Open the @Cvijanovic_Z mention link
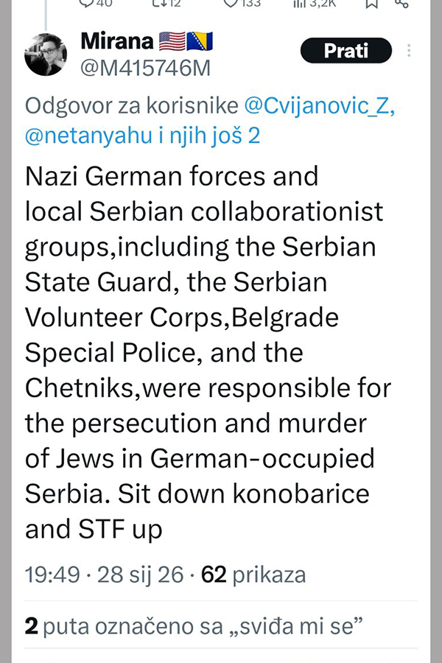The height and width of the screenshot is (663, 442). point(320,105)
